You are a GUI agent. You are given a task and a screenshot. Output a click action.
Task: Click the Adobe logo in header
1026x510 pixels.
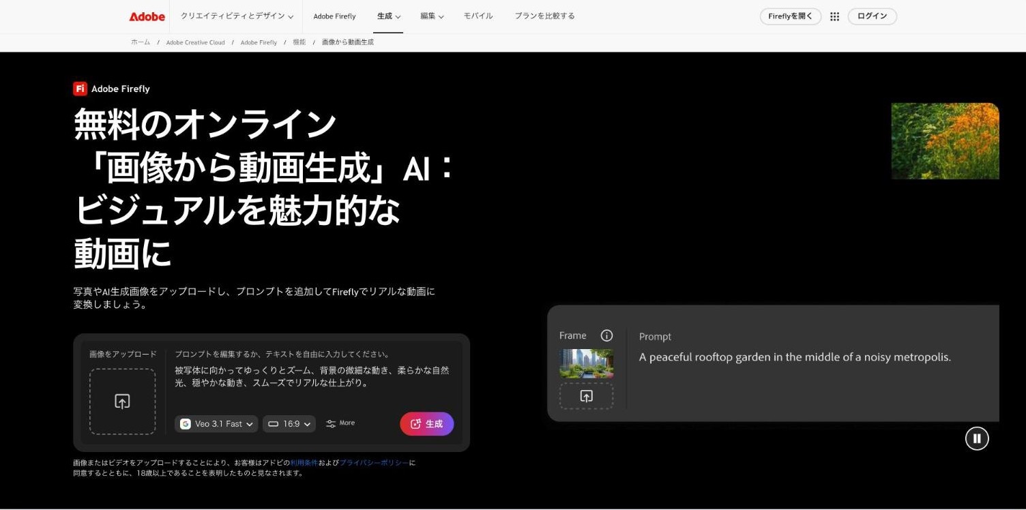pos(147,16)
